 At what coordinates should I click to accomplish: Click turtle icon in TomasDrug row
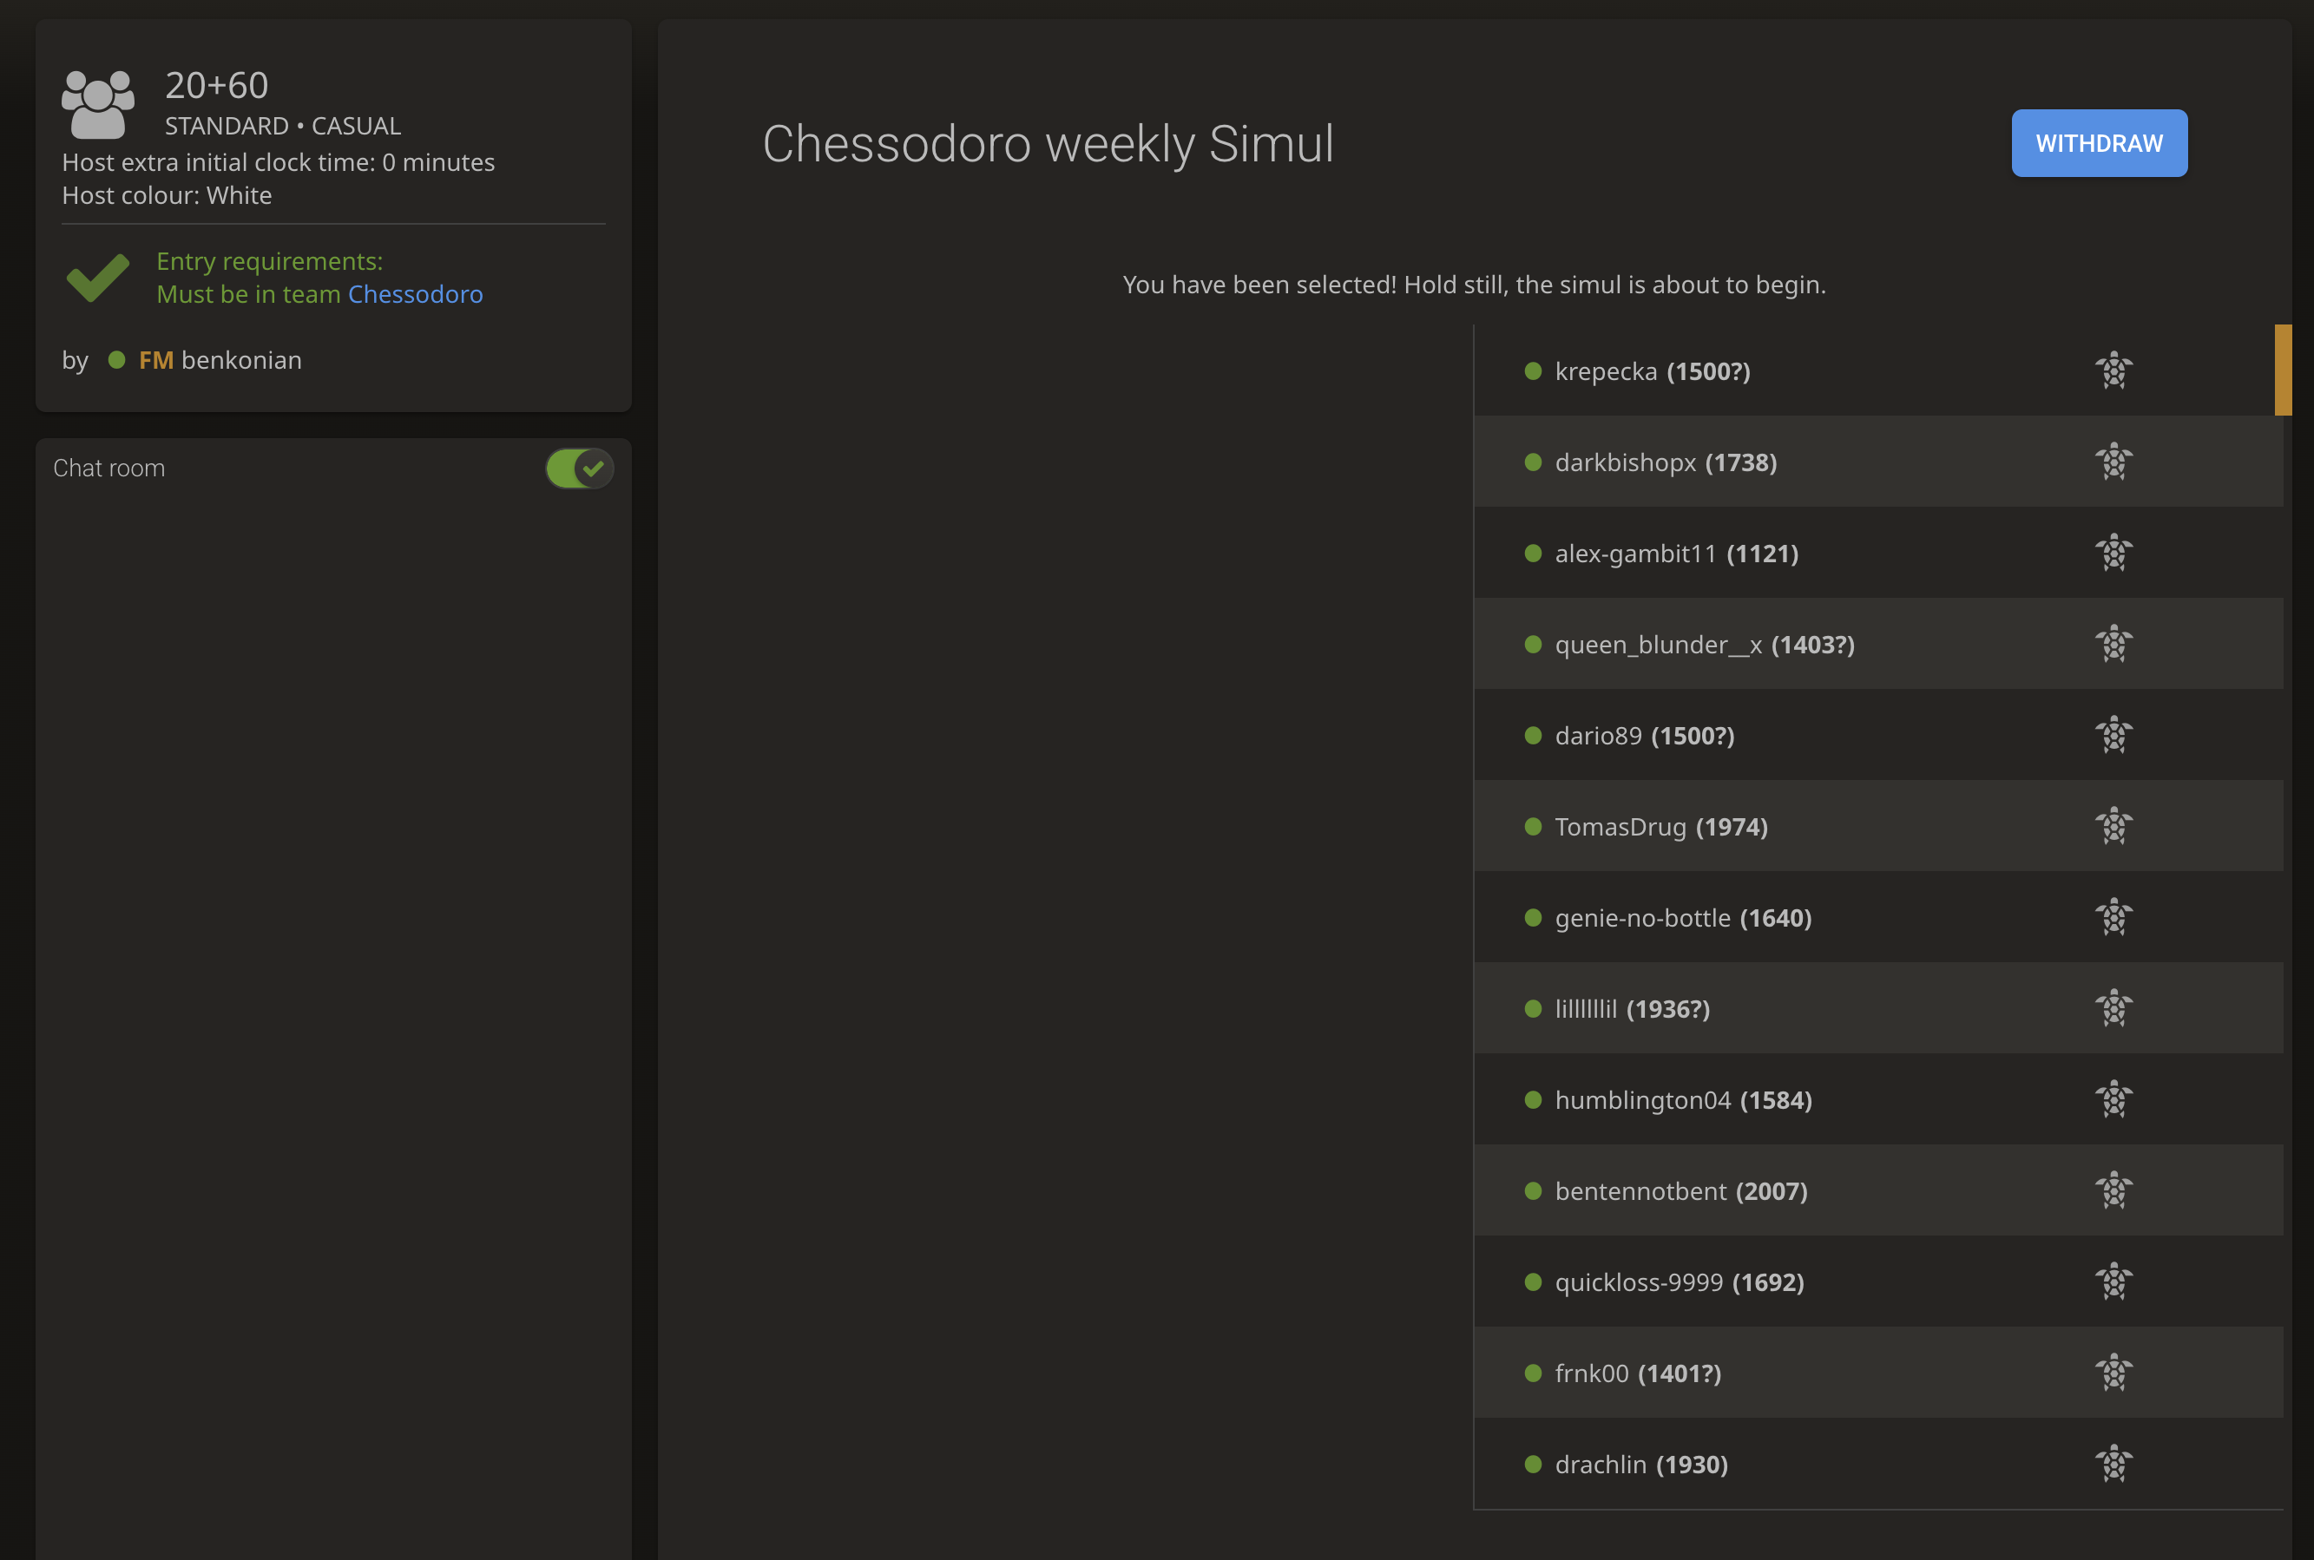click(x=2113, y=826)
